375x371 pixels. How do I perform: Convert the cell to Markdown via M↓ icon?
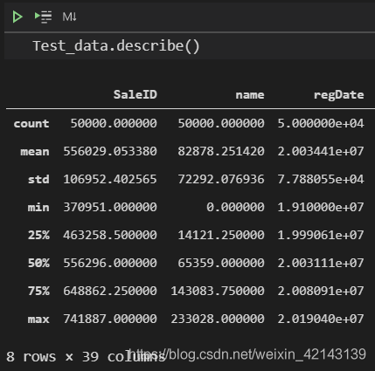69,17
